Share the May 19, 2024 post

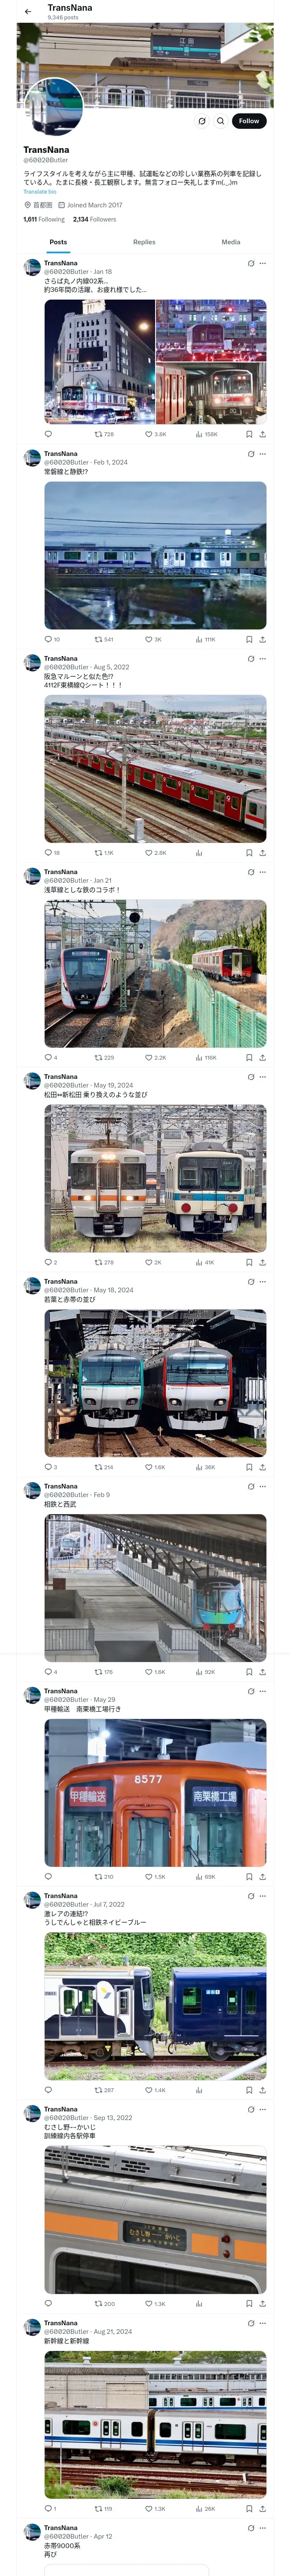(263, 1262)
